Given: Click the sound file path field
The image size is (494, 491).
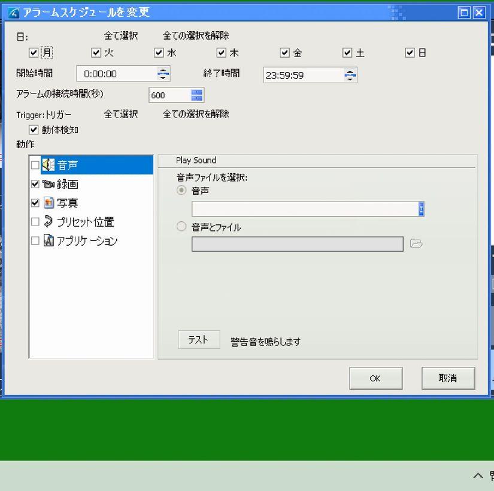Looking at the screenshot, I should (x=298, y=244).
